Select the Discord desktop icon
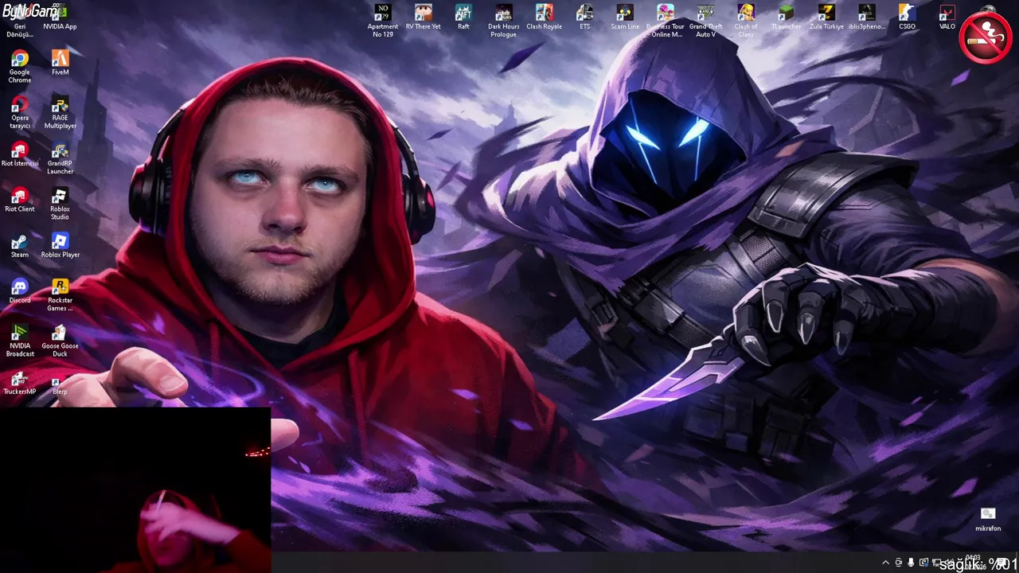 20,291
